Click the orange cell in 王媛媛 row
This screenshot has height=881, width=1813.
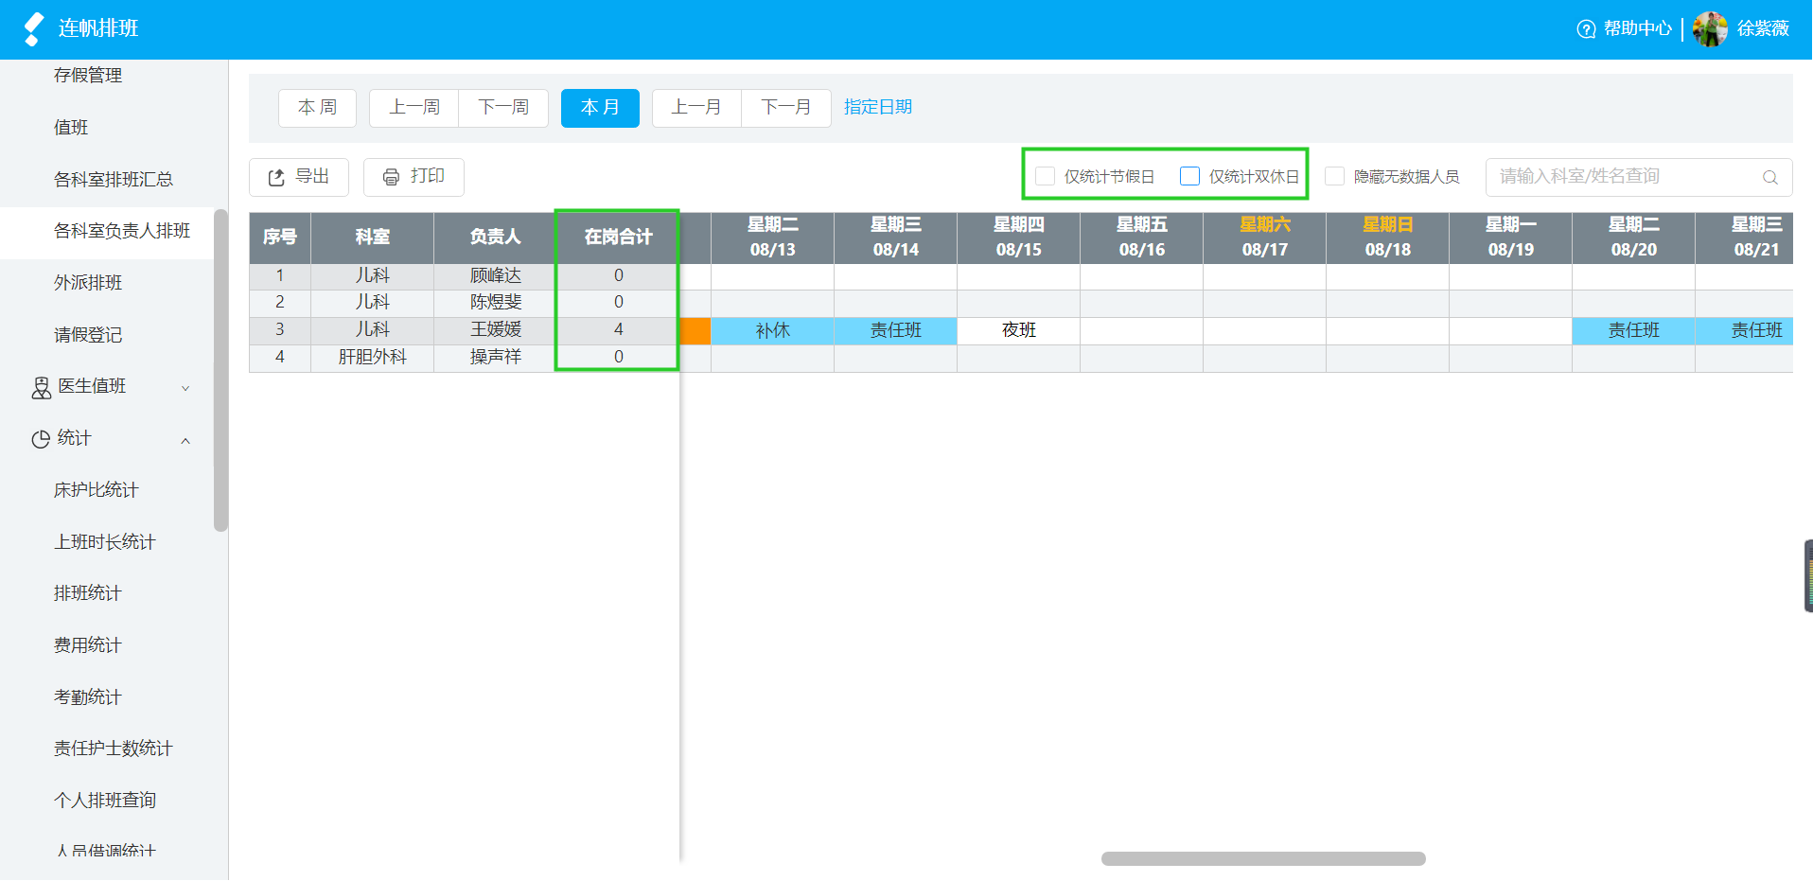pyautogui.click(x=695, y=330)
